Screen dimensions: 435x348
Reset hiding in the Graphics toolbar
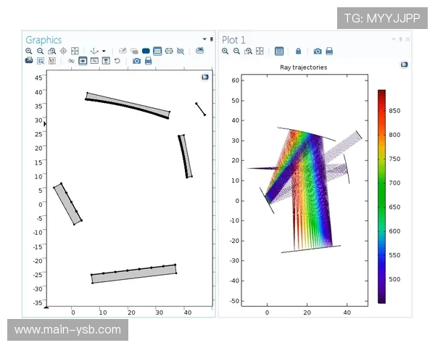point(117,62)
